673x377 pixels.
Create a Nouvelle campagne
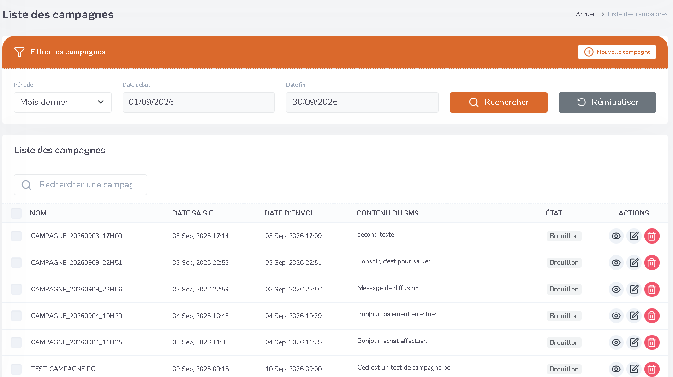click(x=617, y=52)
